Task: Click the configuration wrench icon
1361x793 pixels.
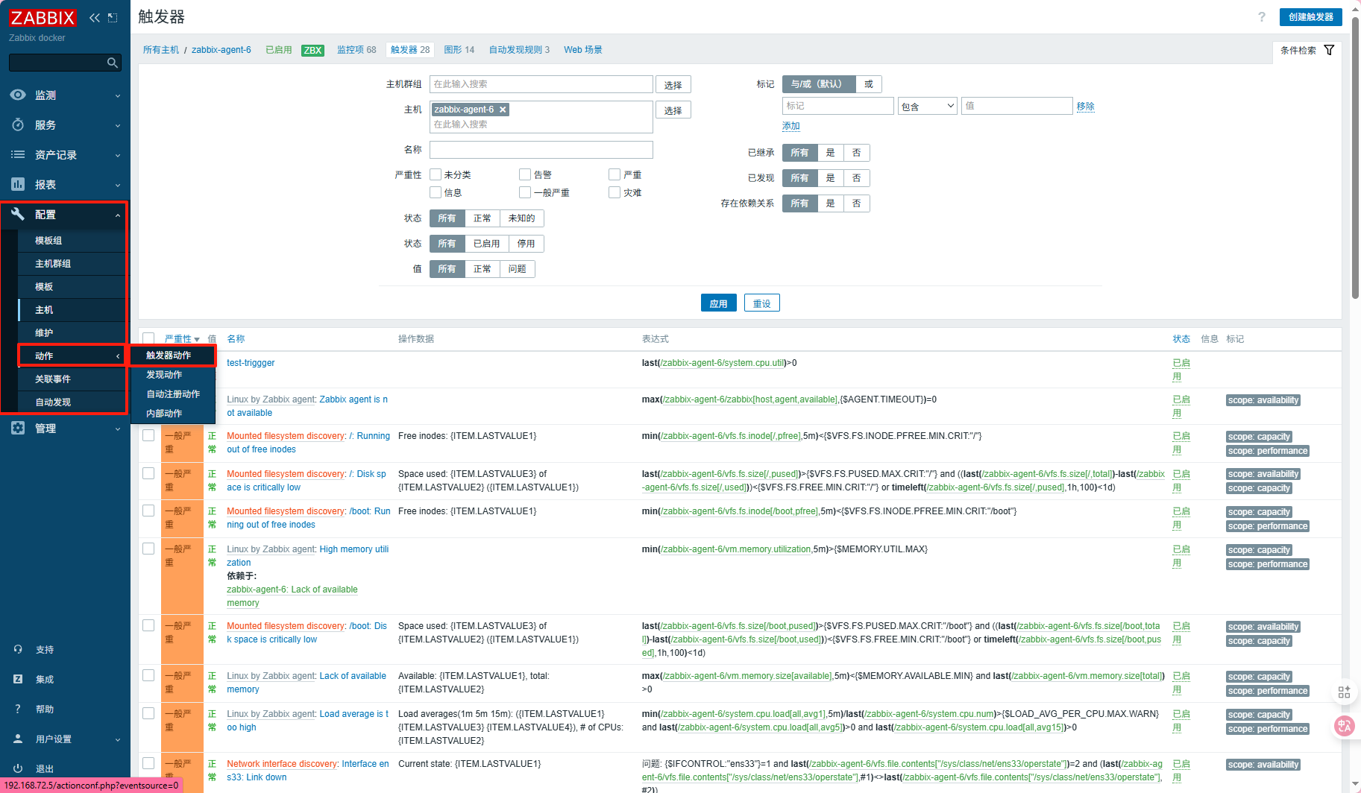Action: (x=18, y=214)
